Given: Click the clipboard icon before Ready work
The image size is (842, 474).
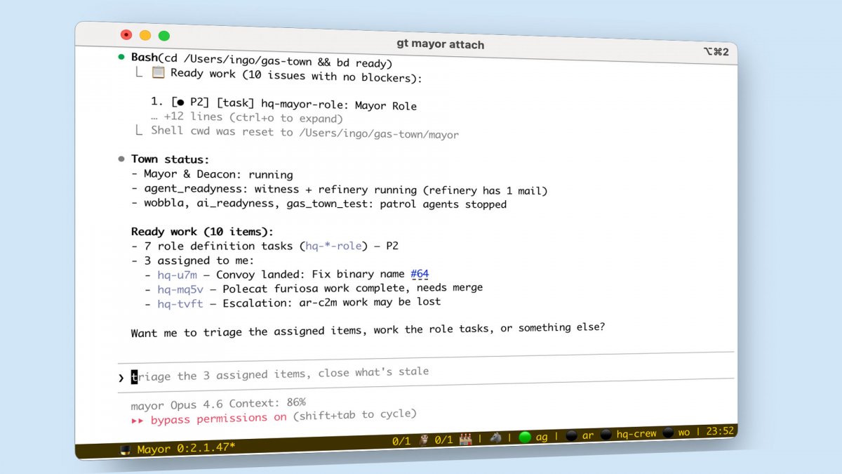Looking at the screenshot, I should pyautogui.click(x=159, y=72).
